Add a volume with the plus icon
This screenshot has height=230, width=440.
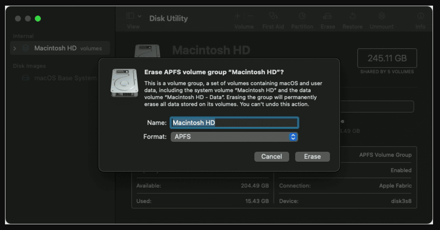click(x=238, y=16)
